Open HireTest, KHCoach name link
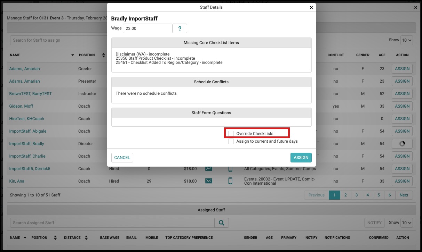422x252 pixels. click(26, 119)
